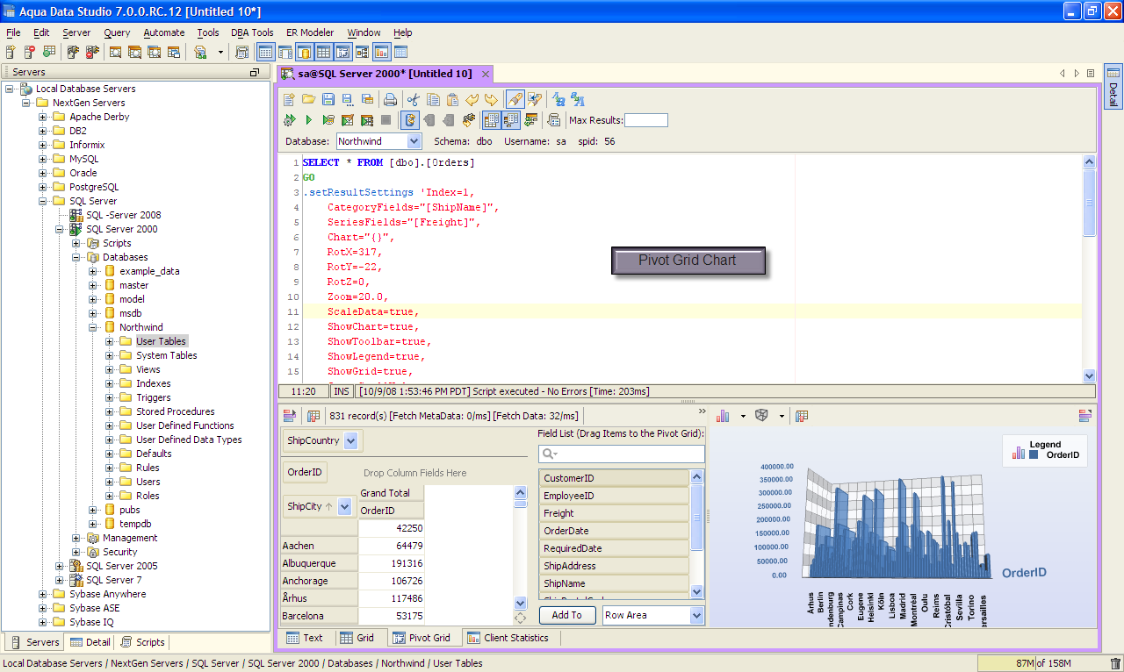1124x672 pixels.
Task: Switch to the Client Statistics tab
Action: (508, 638)
